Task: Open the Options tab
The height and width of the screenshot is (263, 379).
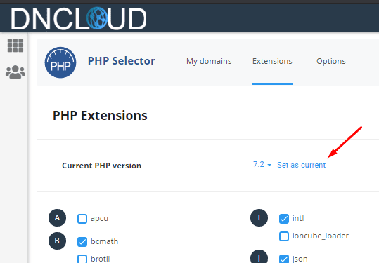Action: 331,61
